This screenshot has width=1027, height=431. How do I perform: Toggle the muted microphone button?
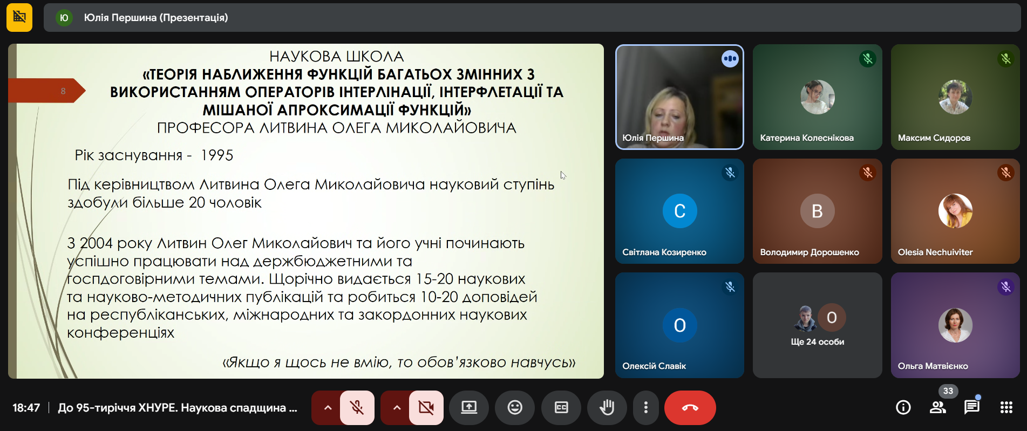click(357, 407)
